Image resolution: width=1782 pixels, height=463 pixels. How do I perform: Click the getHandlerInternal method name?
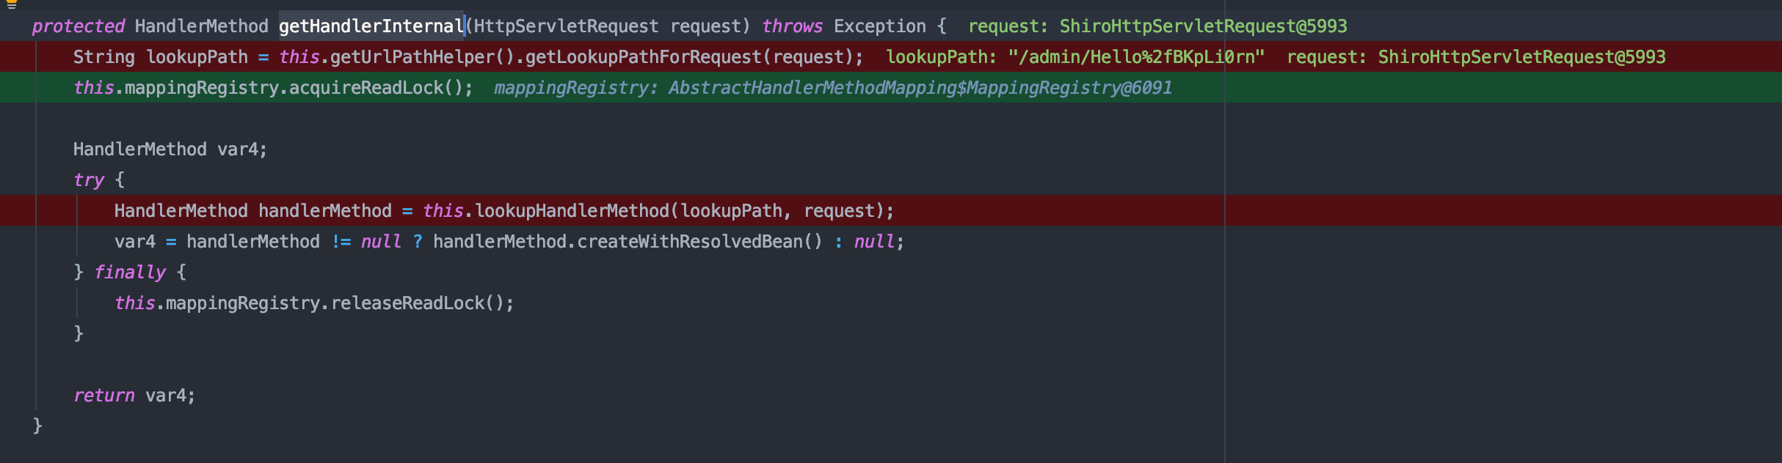[x=371, y=26]
